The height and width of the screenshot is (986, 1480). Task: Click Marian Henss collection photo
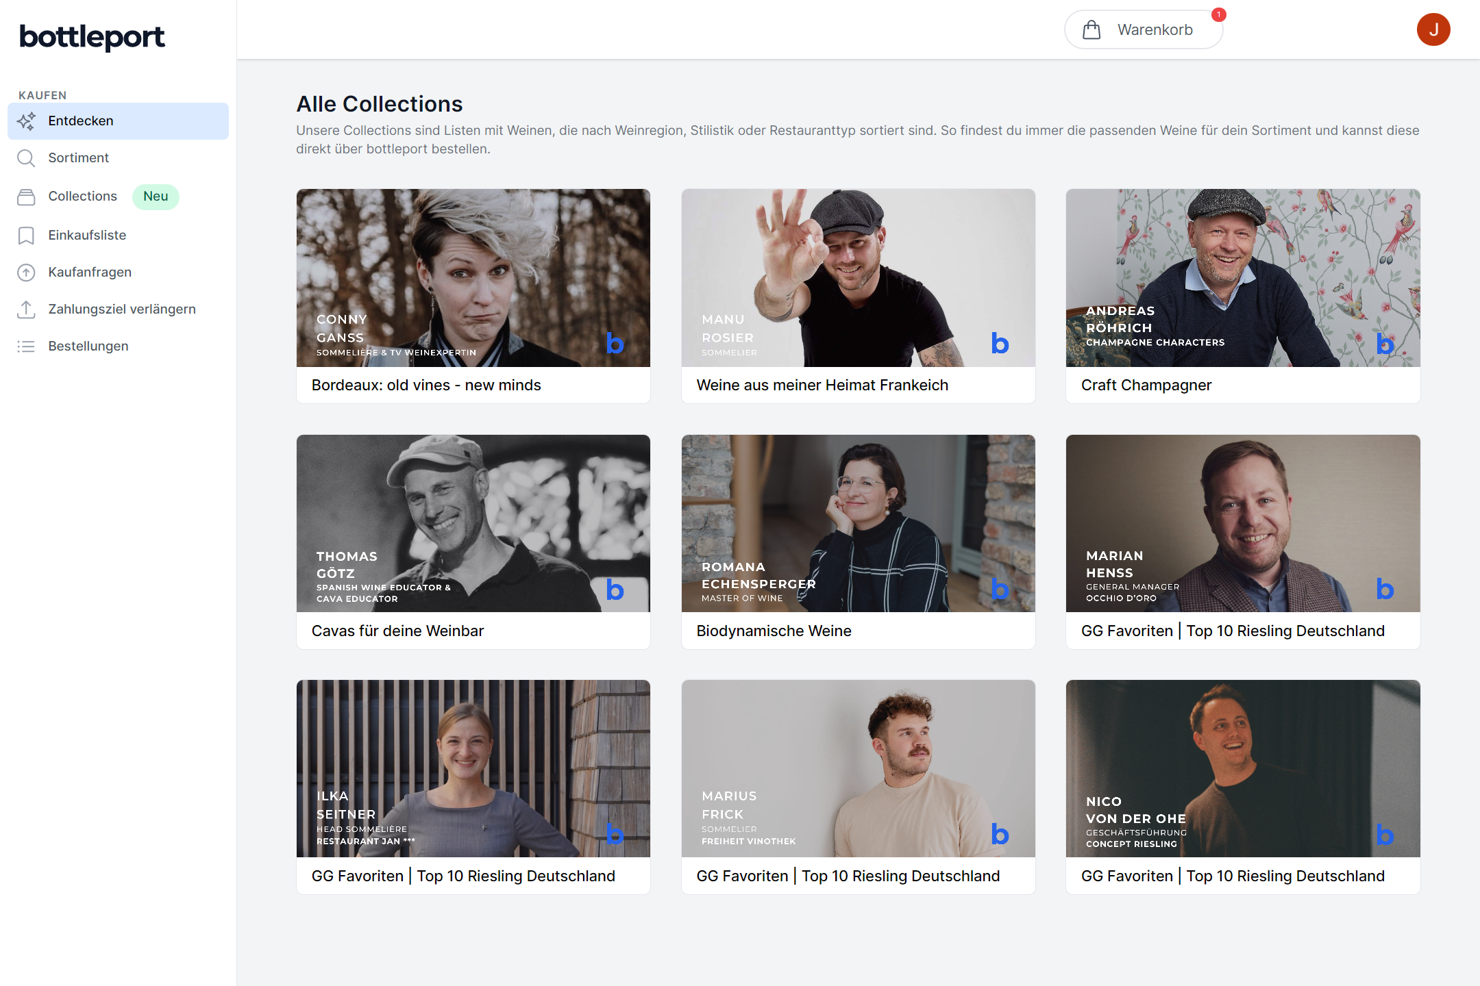click(1243, 523)
